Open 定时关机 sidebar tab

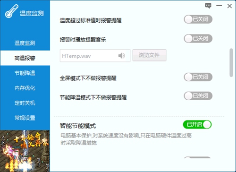tap(25, 103)
